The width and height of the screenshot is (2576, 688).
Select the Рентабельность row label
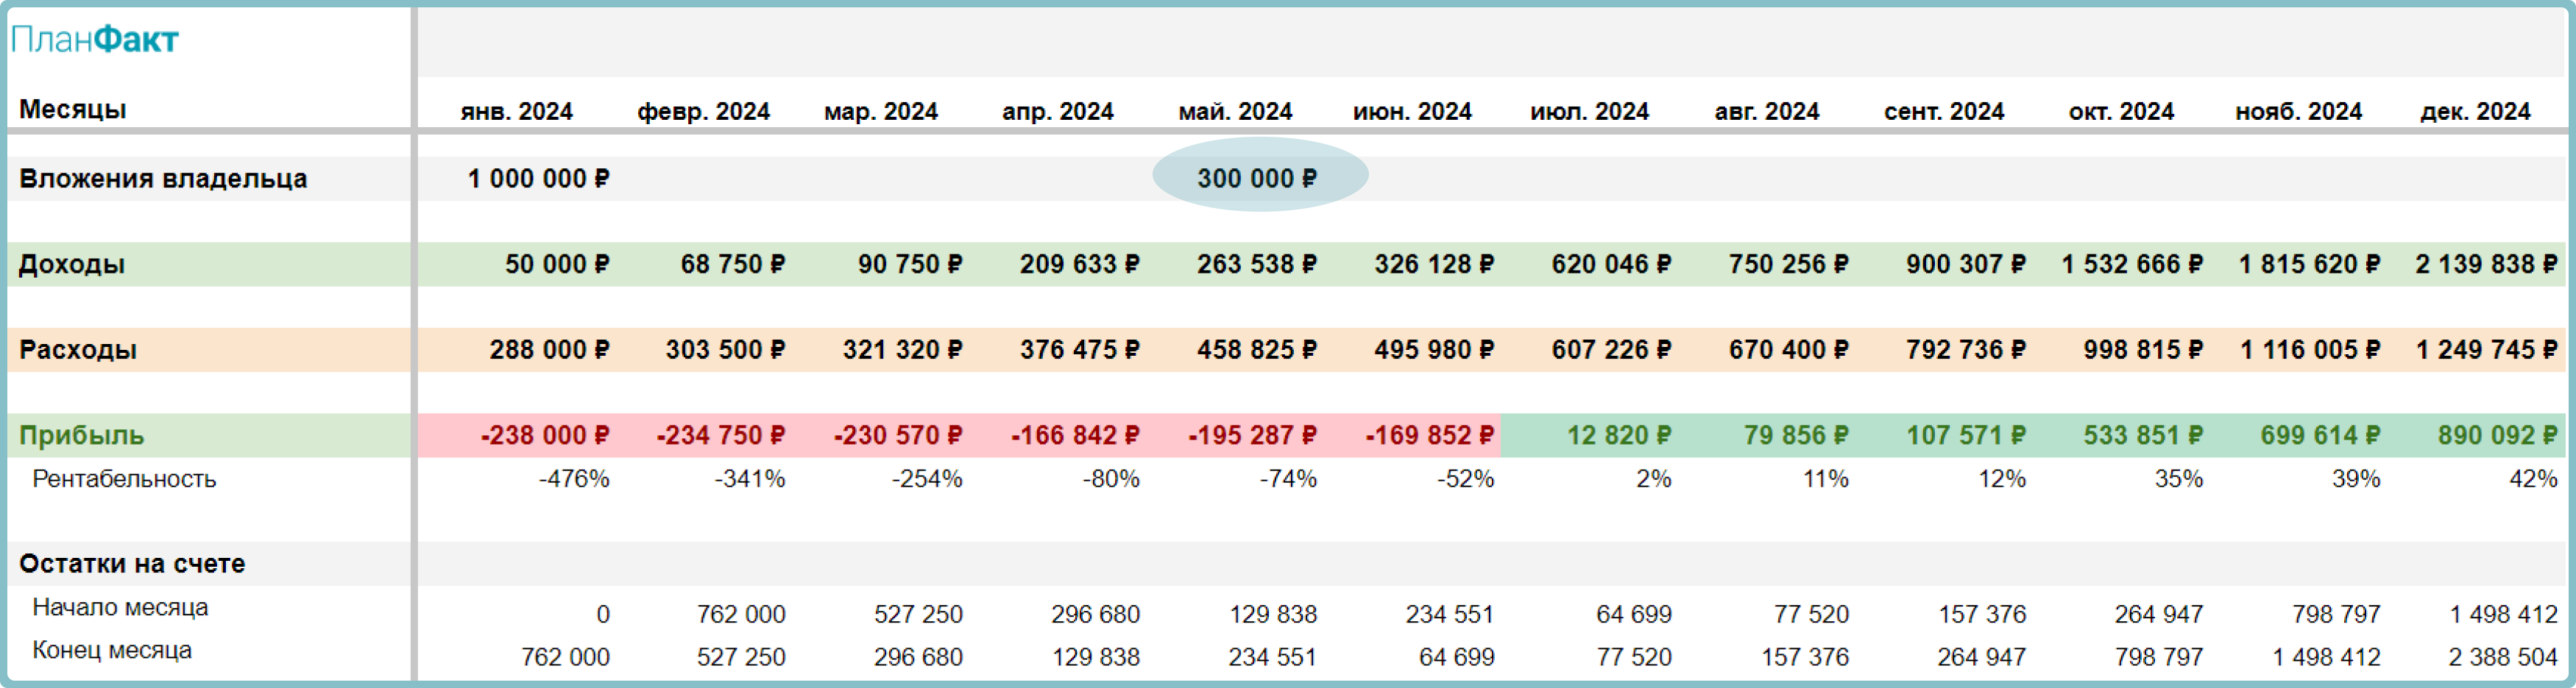pyautogui.click(x=124, y=479)
